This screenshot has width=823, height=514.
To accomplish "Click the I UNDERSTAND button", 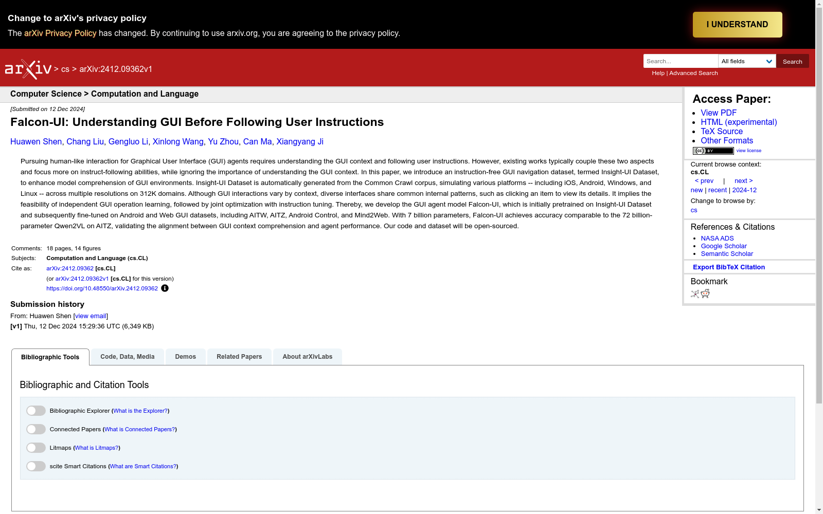I will tap(738, 25).
